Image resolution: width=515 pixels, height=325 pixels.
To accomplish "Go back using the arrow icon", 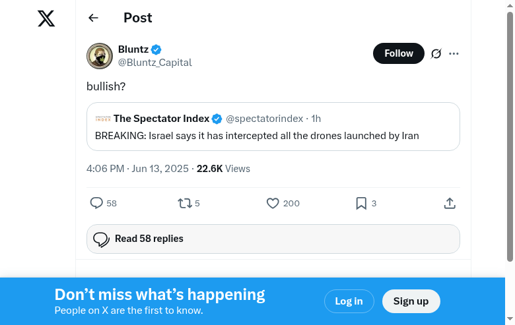I will click(93, 18).
